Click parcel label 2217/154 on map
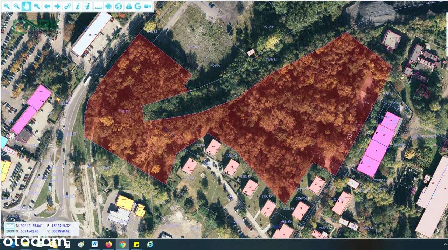 pyautogui.click(x=270, y=27)
